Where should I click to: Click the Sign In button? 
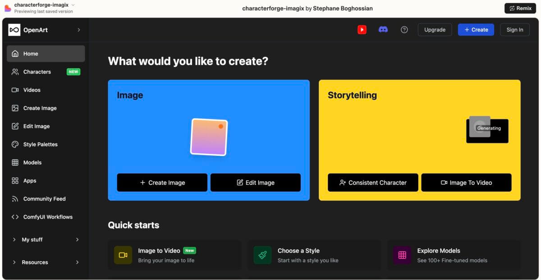tap(515, 30)
